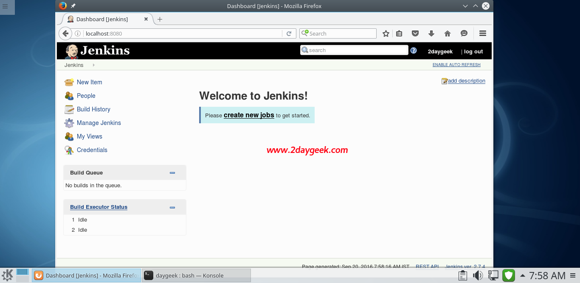This screenshot has height=283, width=580.
Task: Open the REST API footer link
Action: tap(427, 266)
